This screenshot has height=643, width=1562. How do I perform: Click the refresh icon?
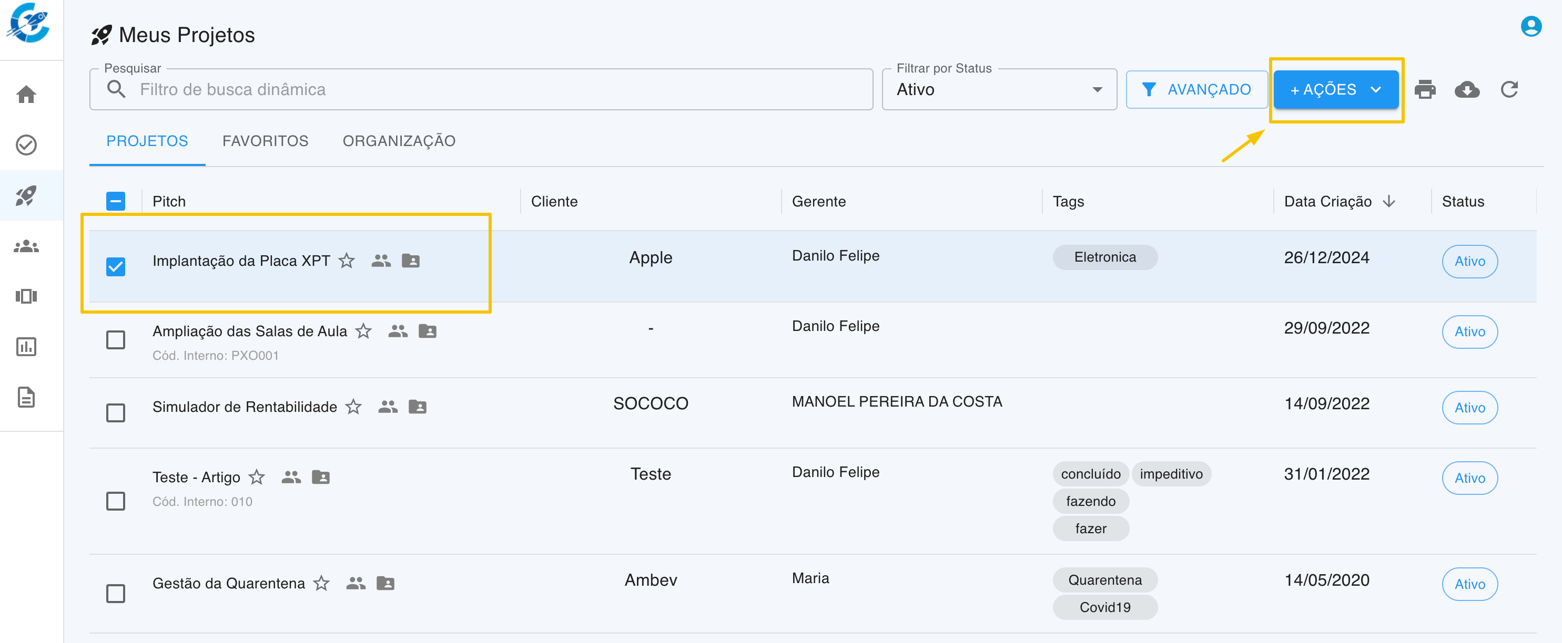(1509, 90)
